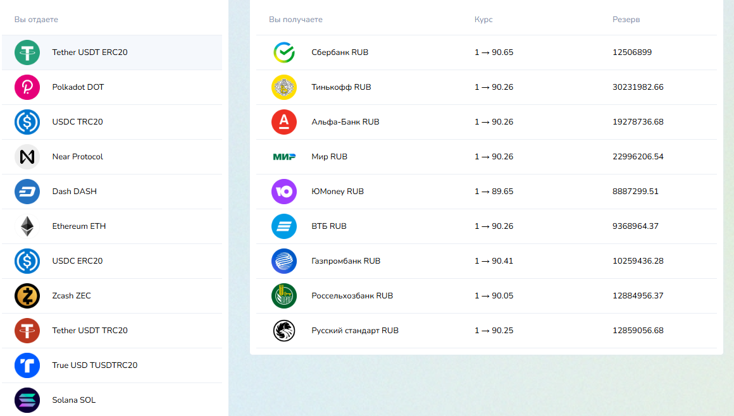734x416 pixels.
Task: Choose Альфа-Банк RUB as destination
Action: pos(487,121)
